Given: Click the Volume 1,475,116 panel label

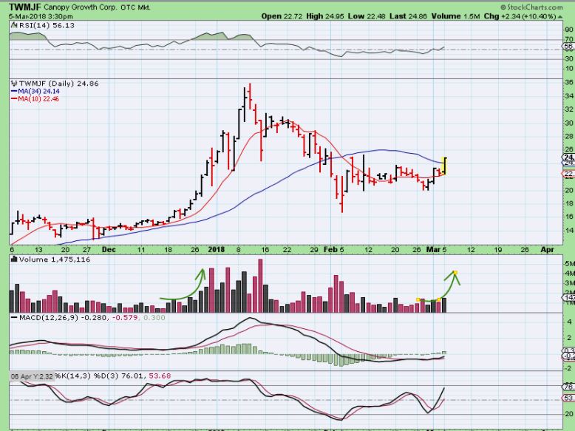Looking at the screenshot, I should pos(55,259).
